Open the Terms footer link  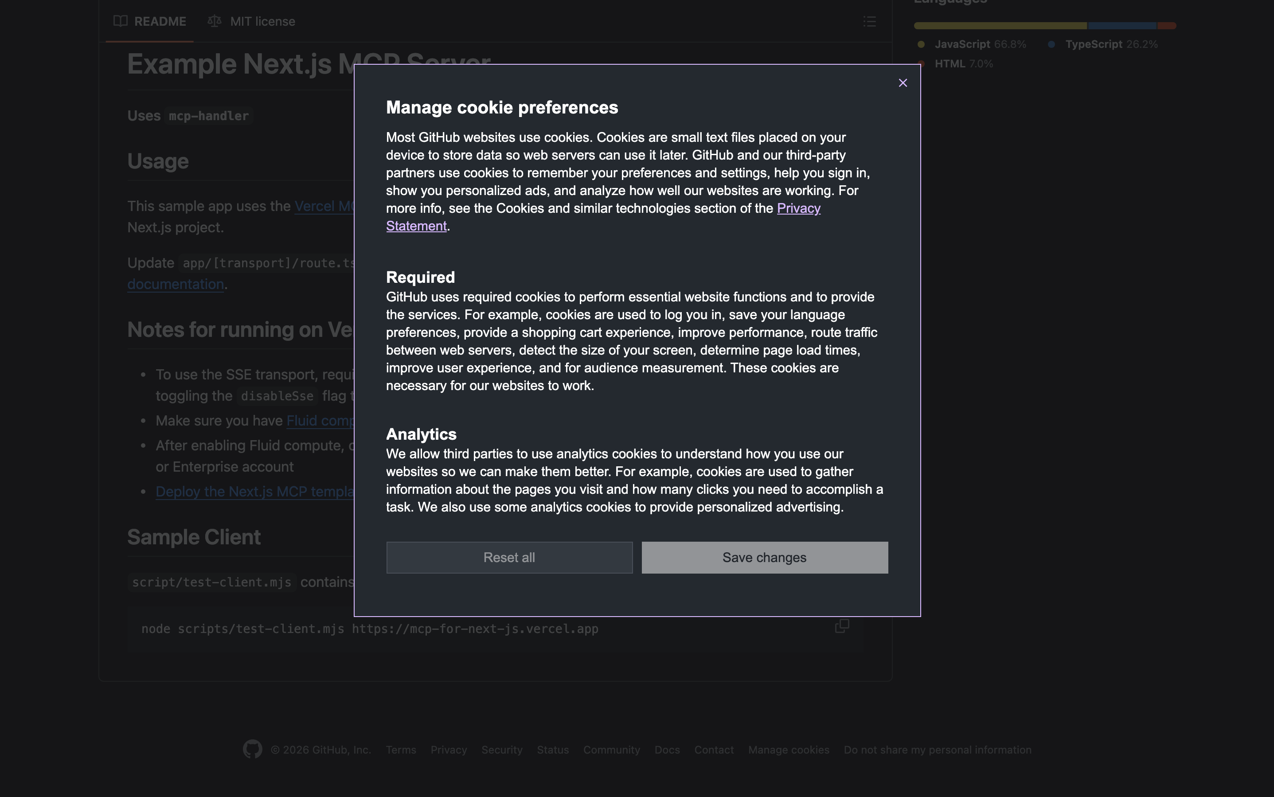401,750
